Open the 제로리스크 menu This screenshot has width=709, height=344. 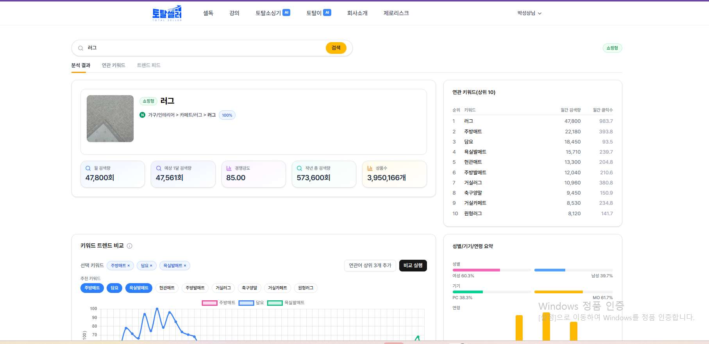396,13
